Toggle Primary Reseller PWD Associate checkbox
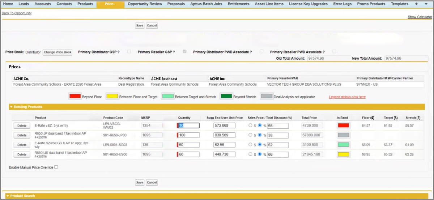 pyautogui.click(x=334, y=52)
